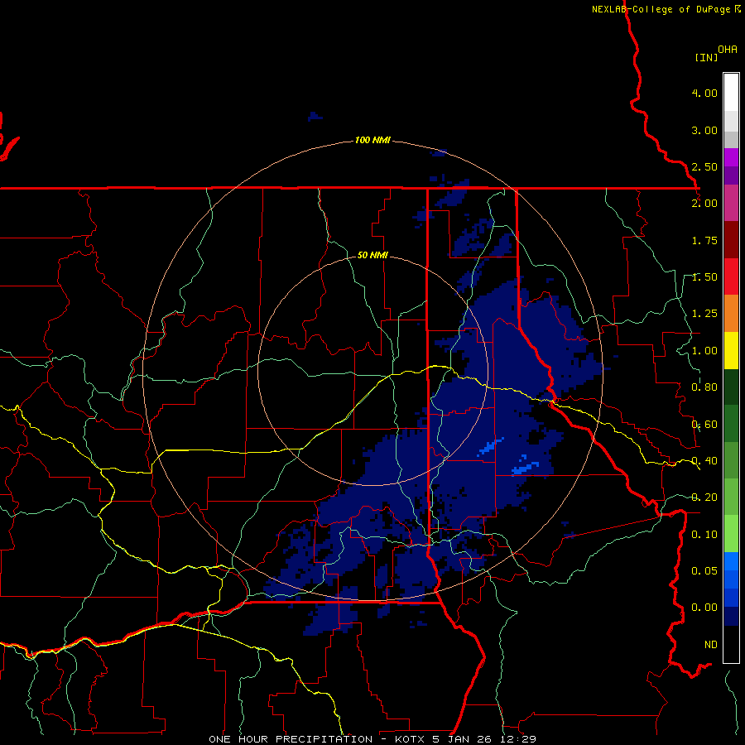
Task: Click the 2.50 legend value
Action: coord(704,166)
